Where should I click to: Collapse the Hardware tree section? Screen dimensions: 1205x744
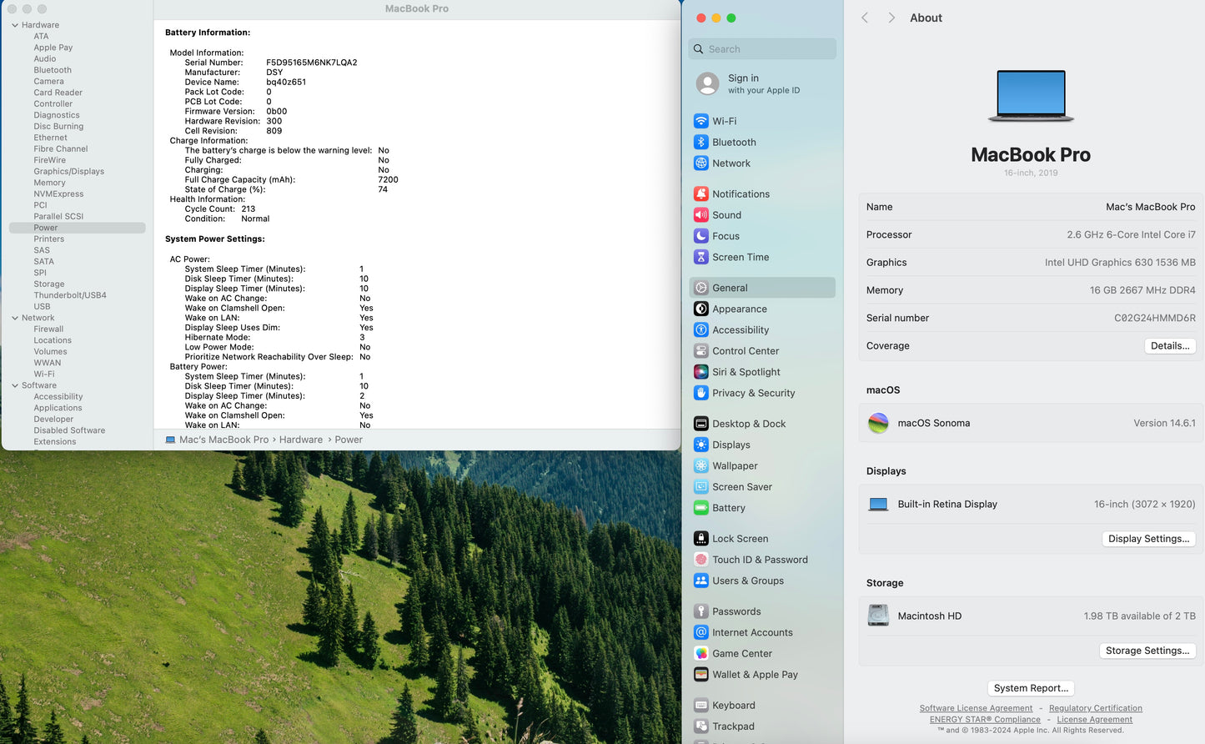(15, 25)
